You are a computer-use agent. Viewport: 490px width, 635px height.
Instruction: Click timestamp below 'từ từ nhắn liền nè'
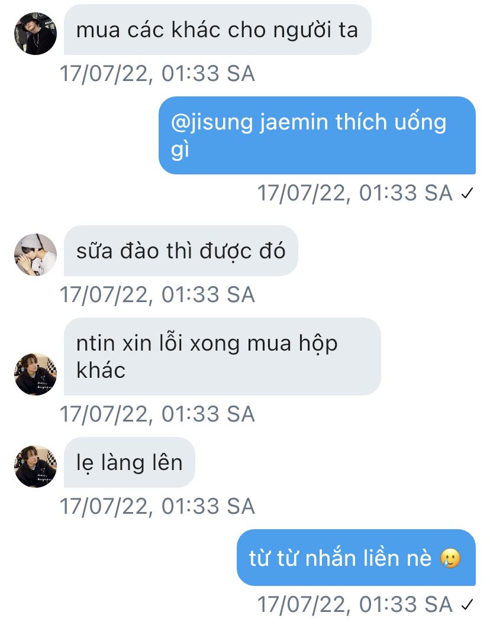click(355, 605)
